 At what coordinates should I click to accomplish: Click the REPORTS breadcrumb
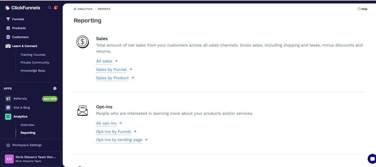click(104, 9)
